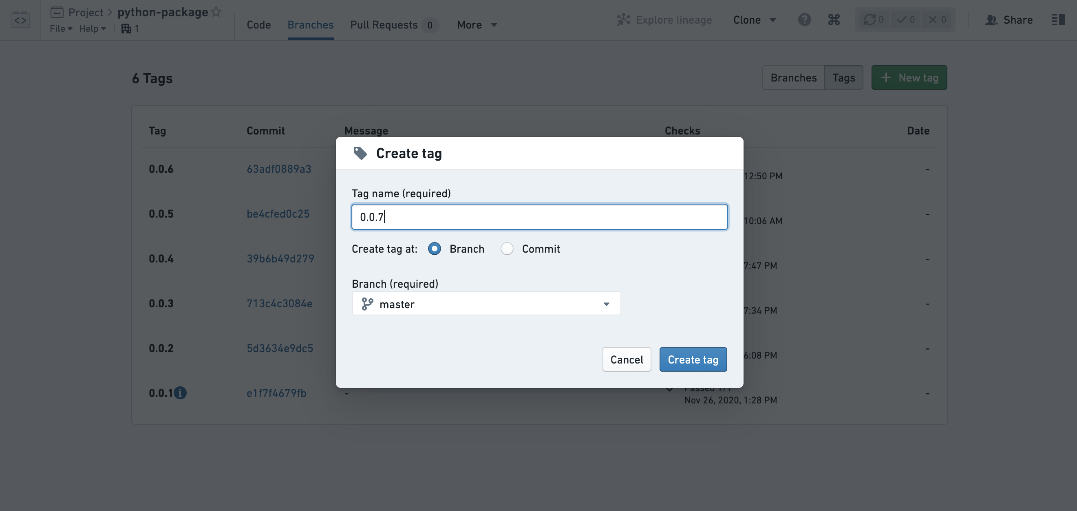Select the Commit radio option
1077x511 pixels.
507,249
